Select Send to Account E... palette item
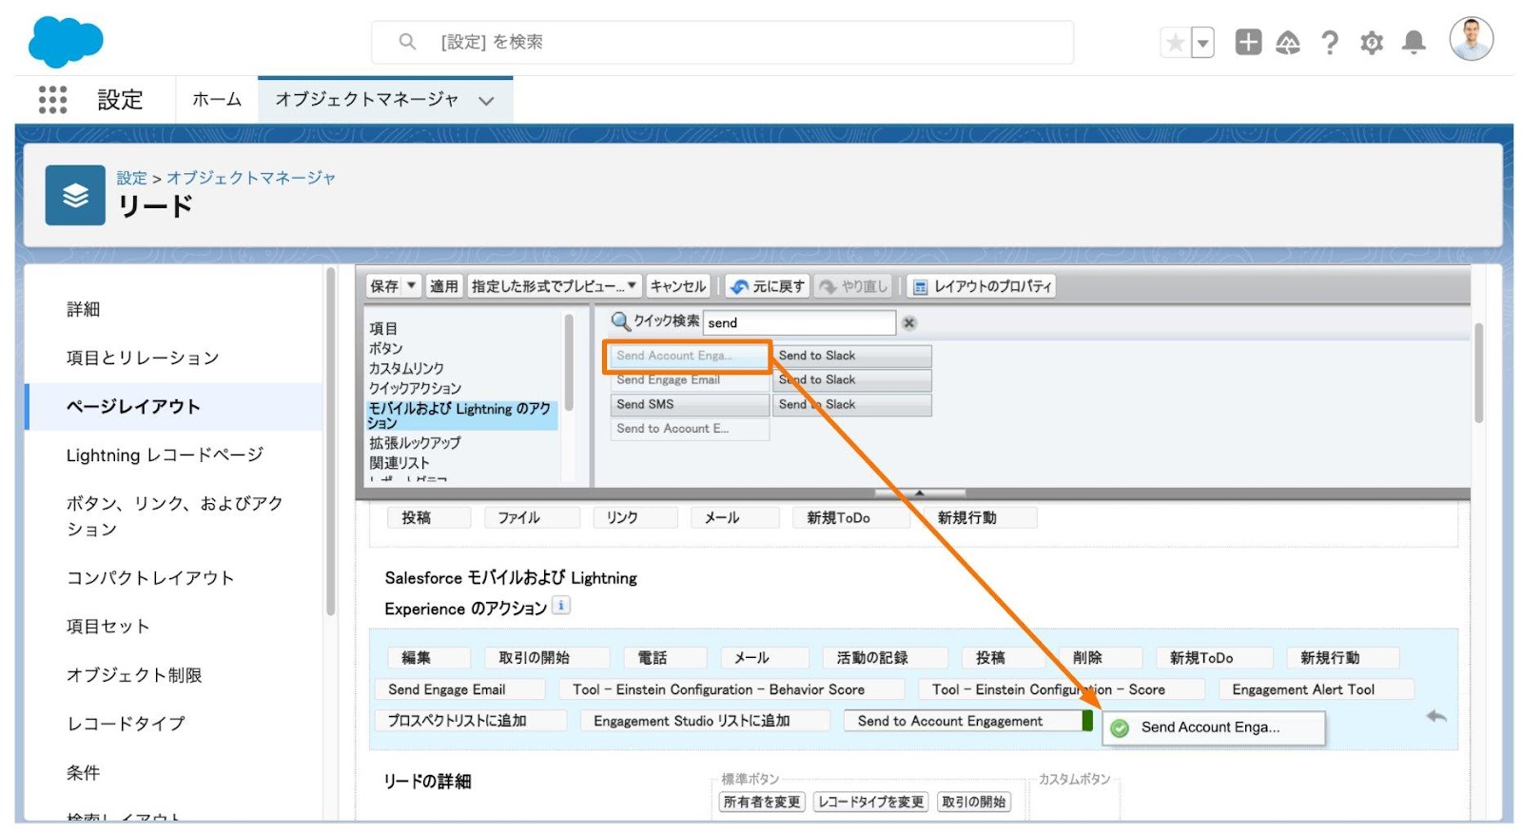This screenshot has height=832, width=1522. (x=690, y=429)
